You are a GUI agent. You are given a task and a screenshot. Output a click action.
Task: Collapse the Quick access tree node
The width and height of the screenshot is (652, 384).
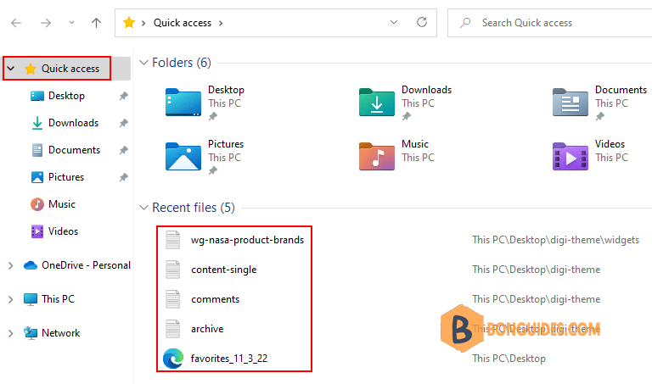tap(11, 69)
